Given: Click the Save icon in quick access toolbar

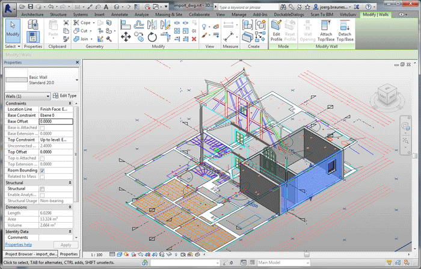Looking at the screenshot, I should (31, 7).
